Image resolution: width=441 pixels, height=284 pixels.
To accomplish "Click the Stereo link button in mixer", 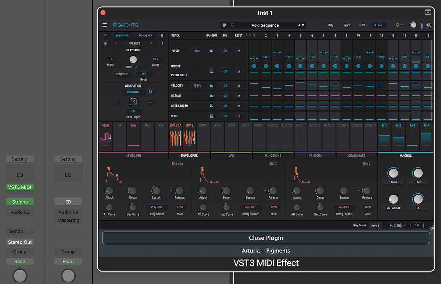I will click(68, 202).
